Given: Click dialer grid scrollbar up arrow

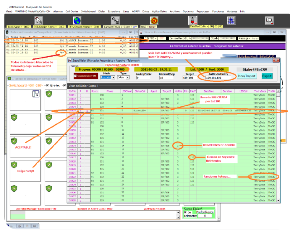Looking at the screenshot, I should pos(279,91).
